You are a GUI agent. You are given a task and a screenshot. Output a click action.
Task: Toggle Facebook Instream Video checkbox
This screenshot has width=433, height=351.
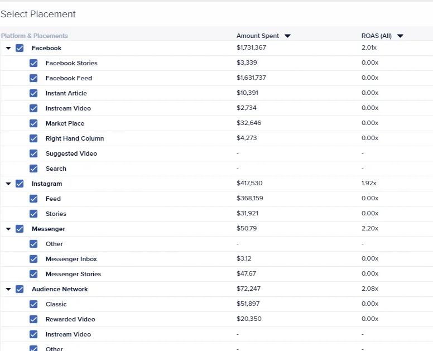pyautogui.click(x=33, y=108)
